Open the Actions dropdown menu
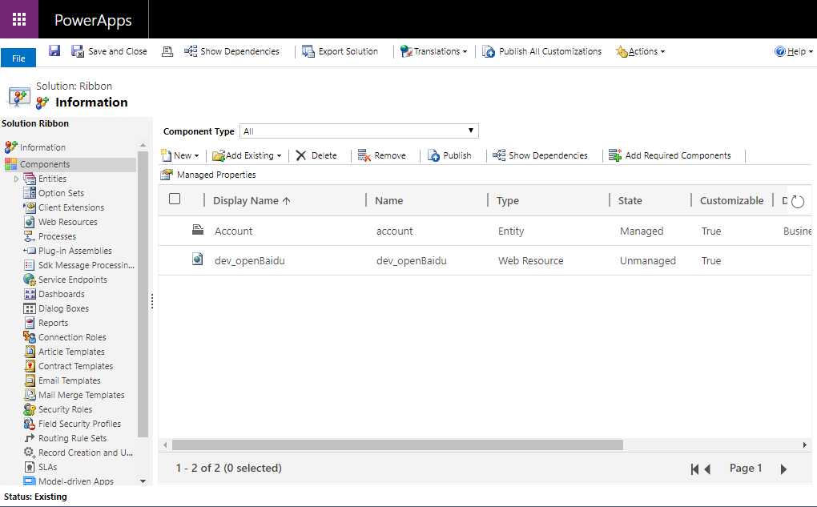 641,51
